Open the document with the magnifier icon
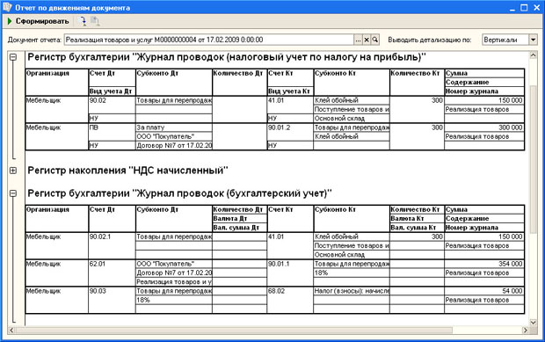Viewport: 545px width, 342px height. coord(375,40)
